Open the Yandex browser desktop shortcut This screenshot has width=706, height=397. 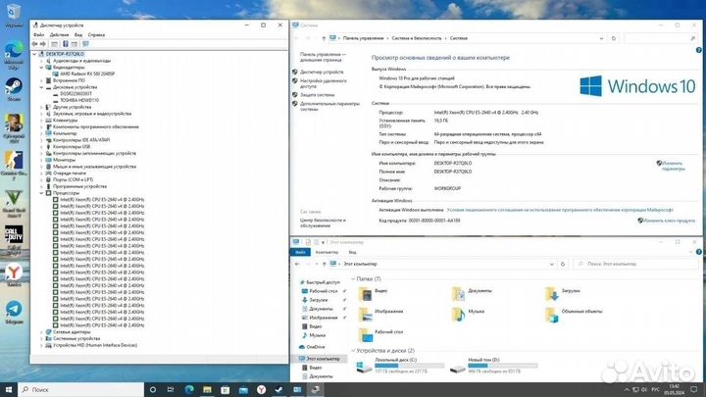[14, 274]
